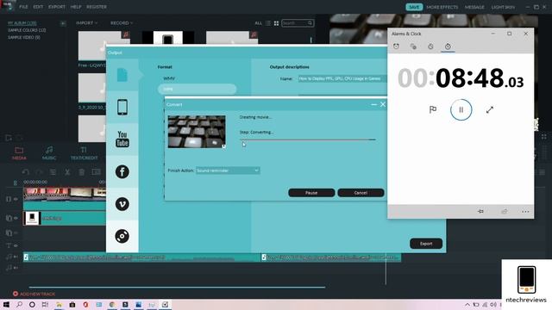The image size is (552, 310).
Task: Expand the stopwatch to full view
Action: pos(489,109)
